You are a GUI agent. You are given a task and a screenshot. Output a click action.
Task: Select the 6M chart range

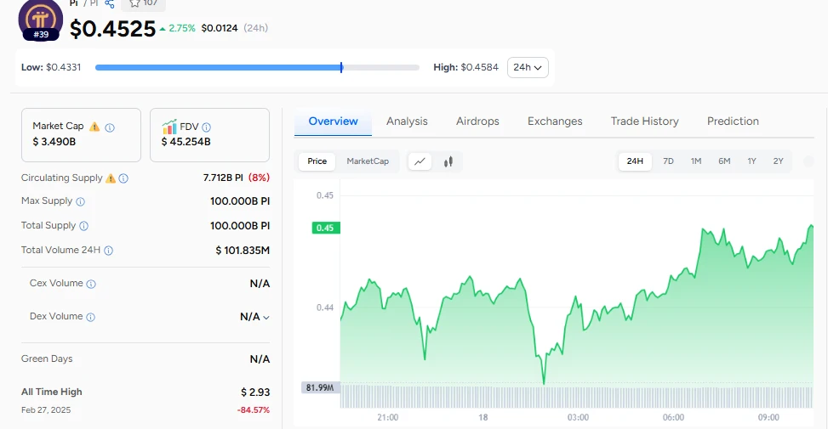(x=724, y=161)
